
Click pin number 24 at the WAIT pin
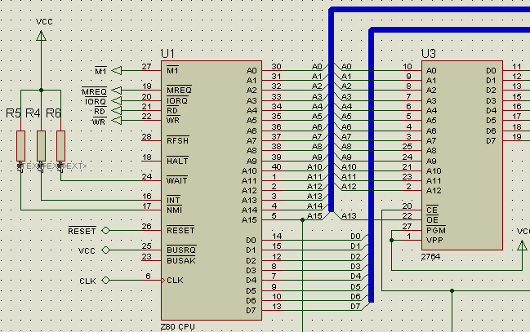pyautogui.click(x=147, y=176)
